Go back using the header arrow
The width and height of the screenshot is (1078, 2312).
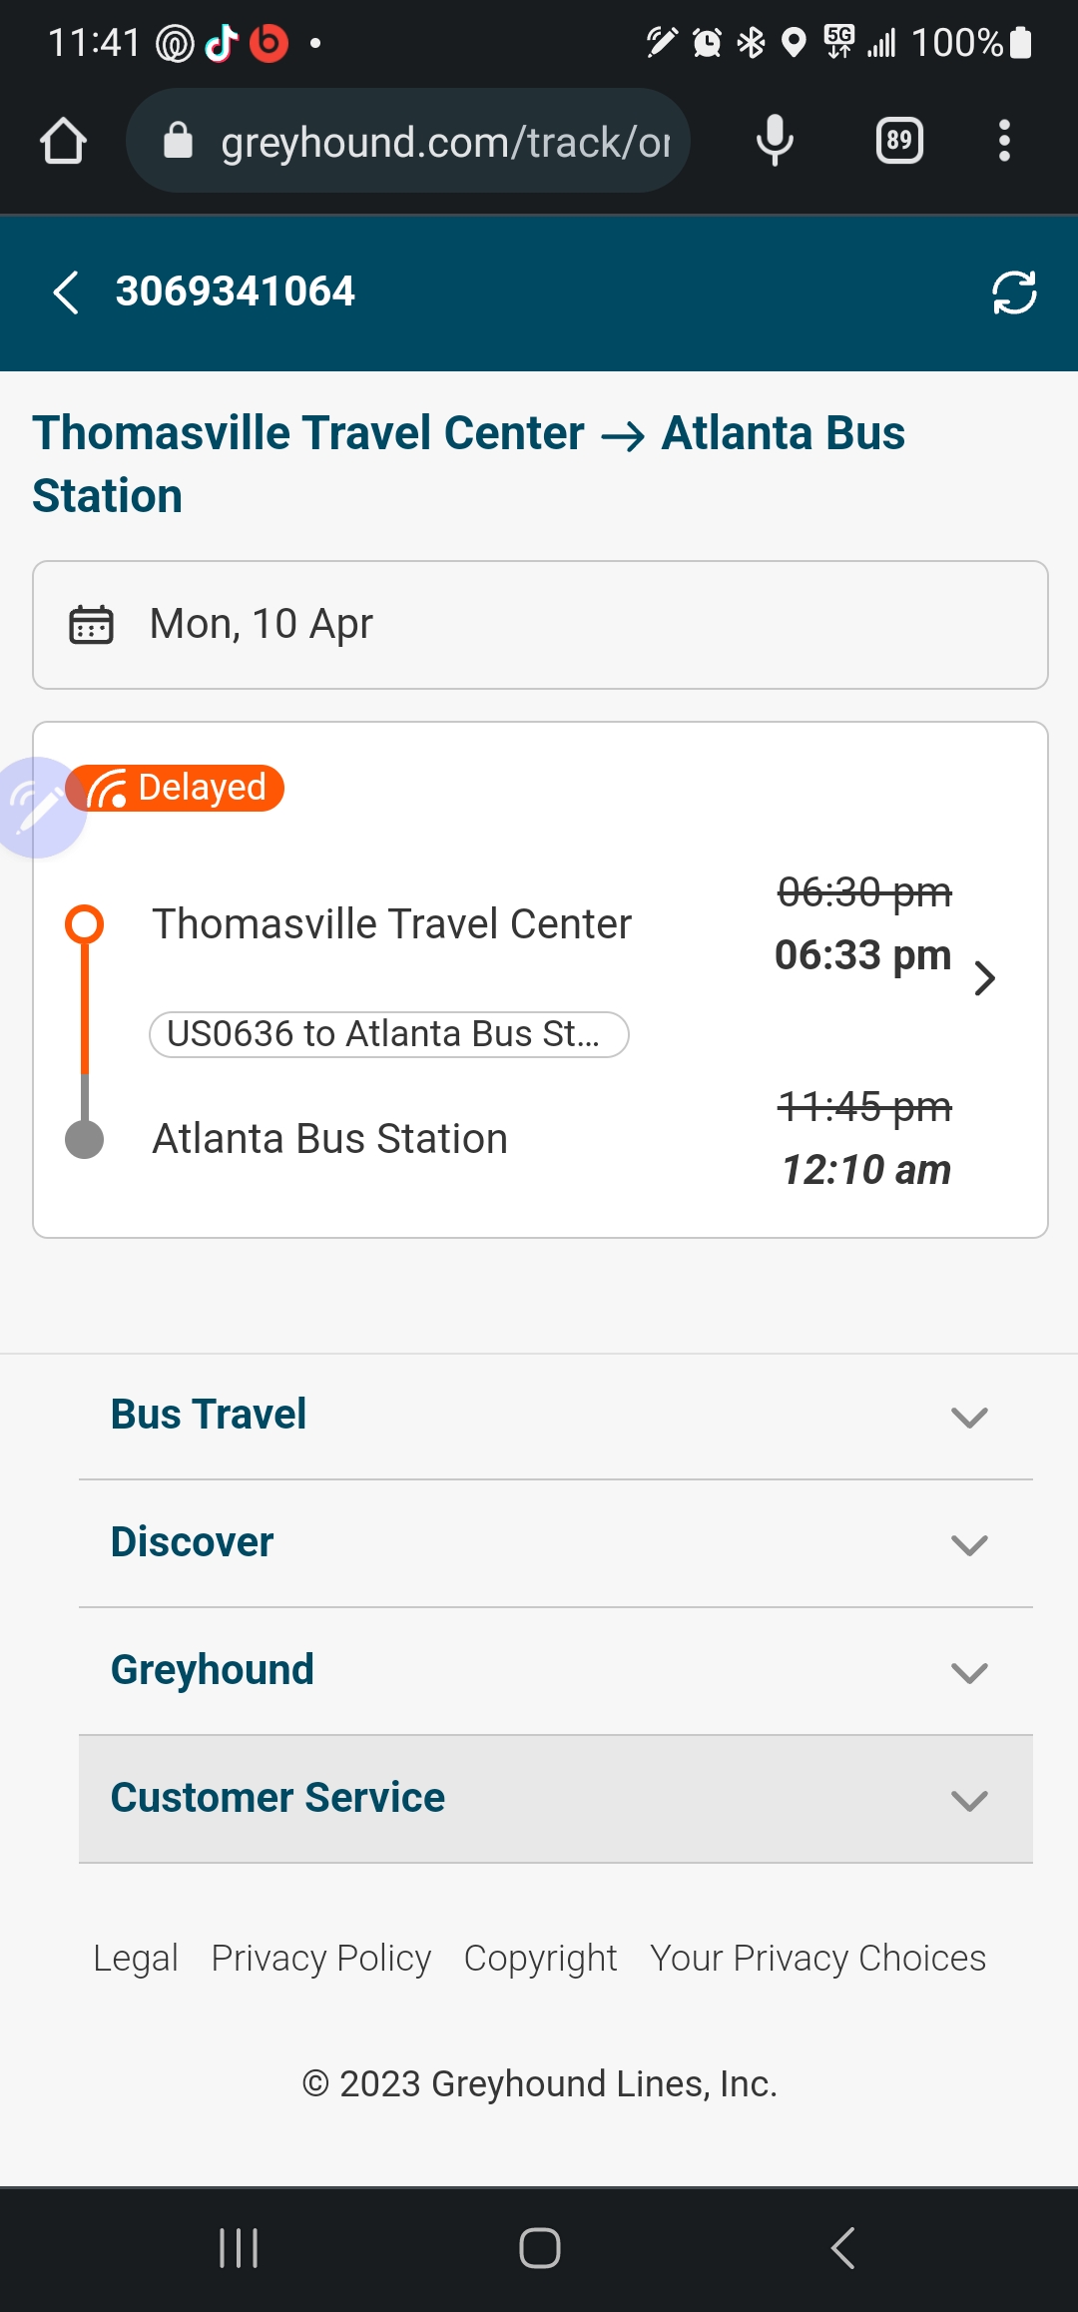coord(66,292)
